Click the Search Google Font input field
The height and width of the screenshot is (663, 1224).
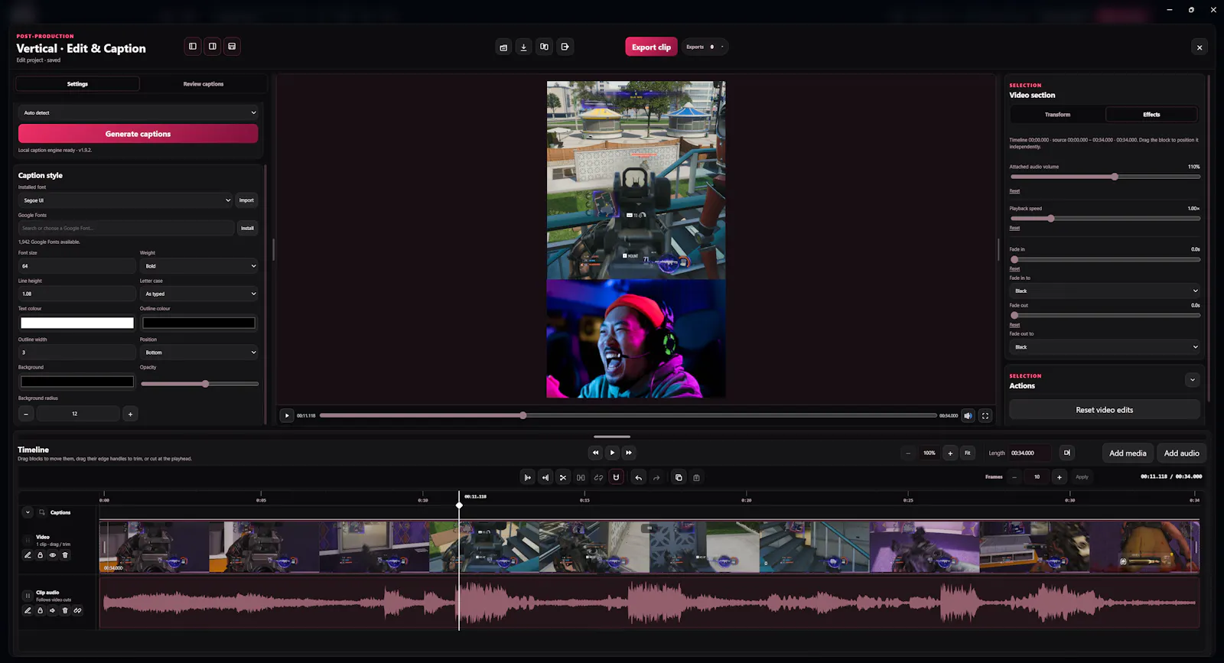(126, 228)
